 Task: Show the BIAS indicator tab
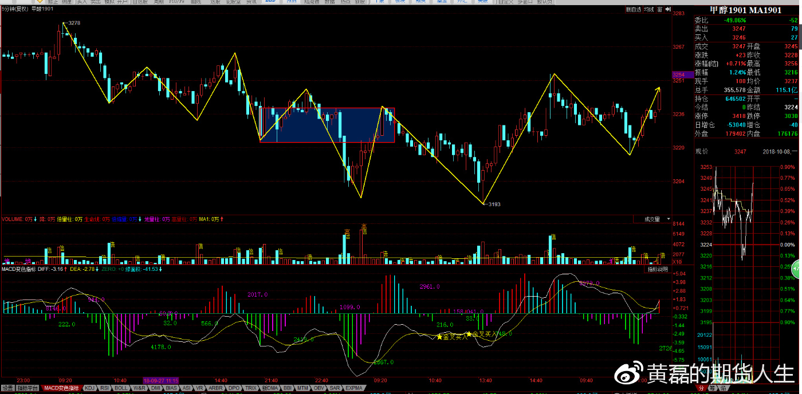click(x=171, y=388)
